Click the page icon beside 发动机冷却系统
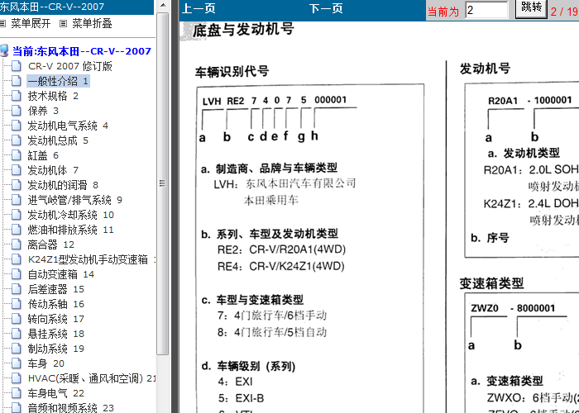 coord(17,215)
